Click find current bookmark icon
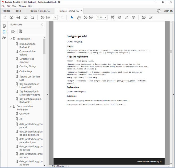The width and height of the screenshot is (175, 168). tap(20, 32)
